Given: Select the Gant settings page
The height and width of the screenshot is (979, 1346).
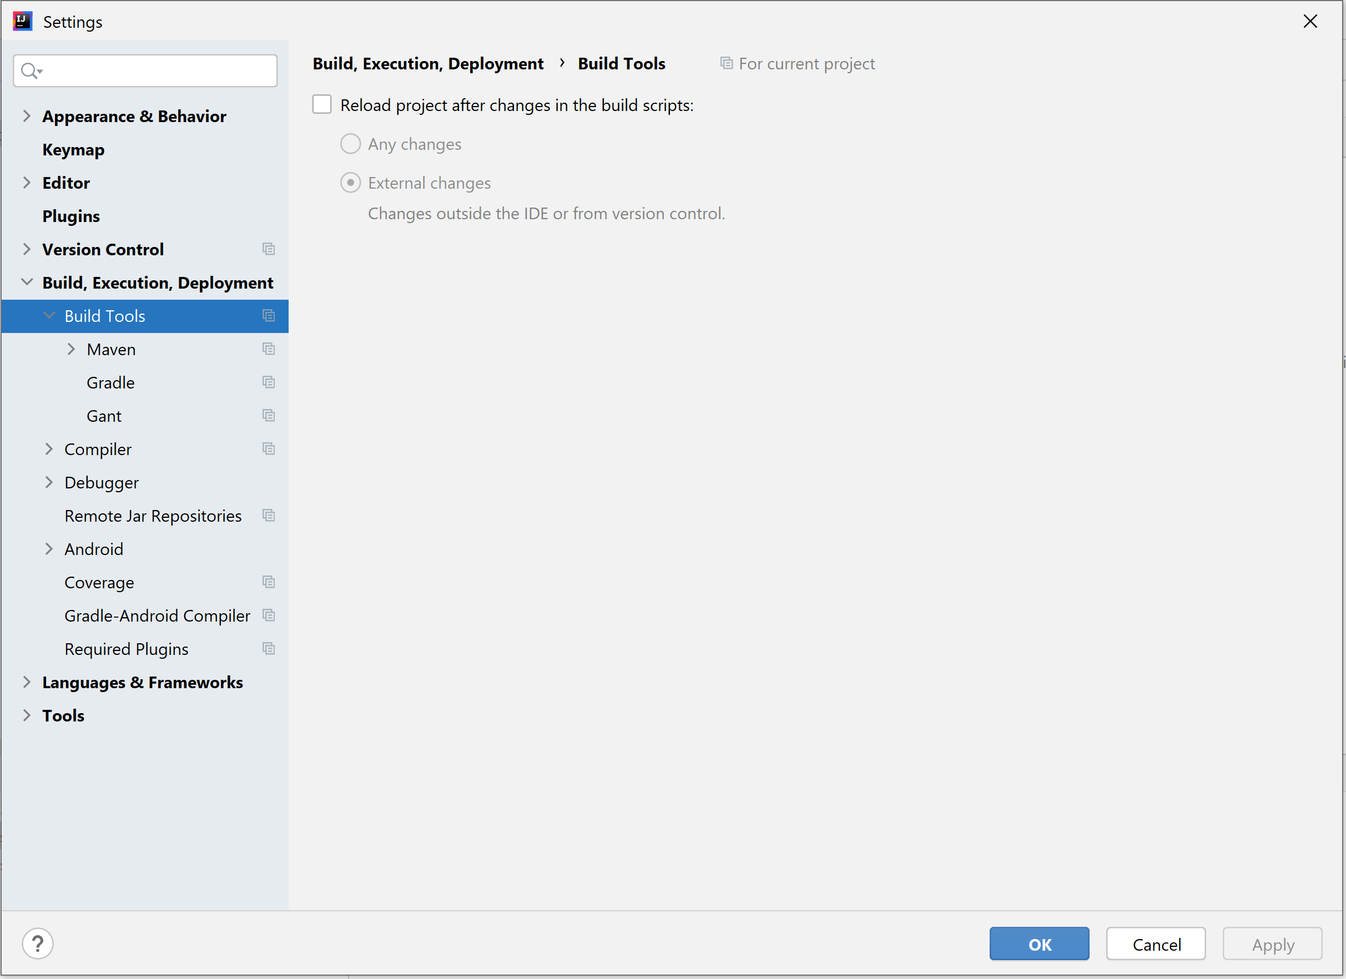Looking at the screenshot, I should coord(104,415).
